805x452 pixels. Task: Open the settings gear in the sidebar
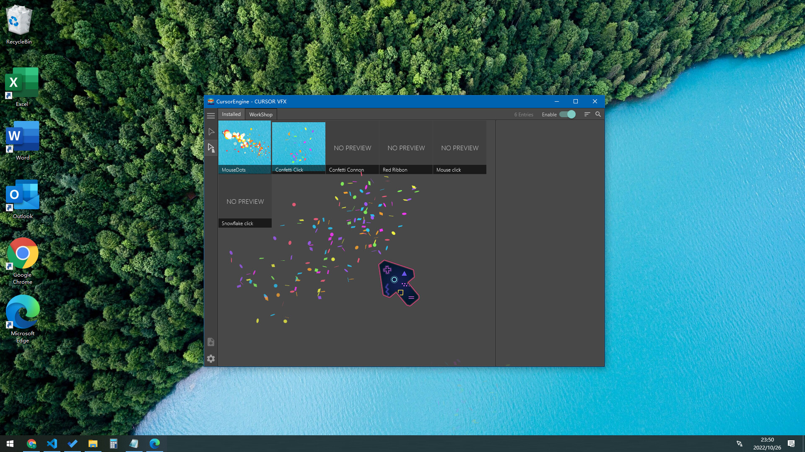point(211,359)
